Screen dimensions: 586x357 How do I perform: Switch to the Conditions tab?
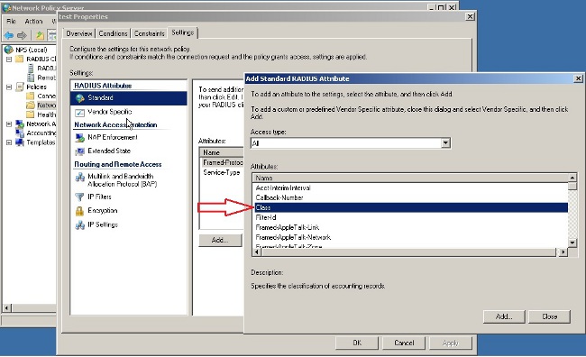pyautogui.click(x=113, y=33)
